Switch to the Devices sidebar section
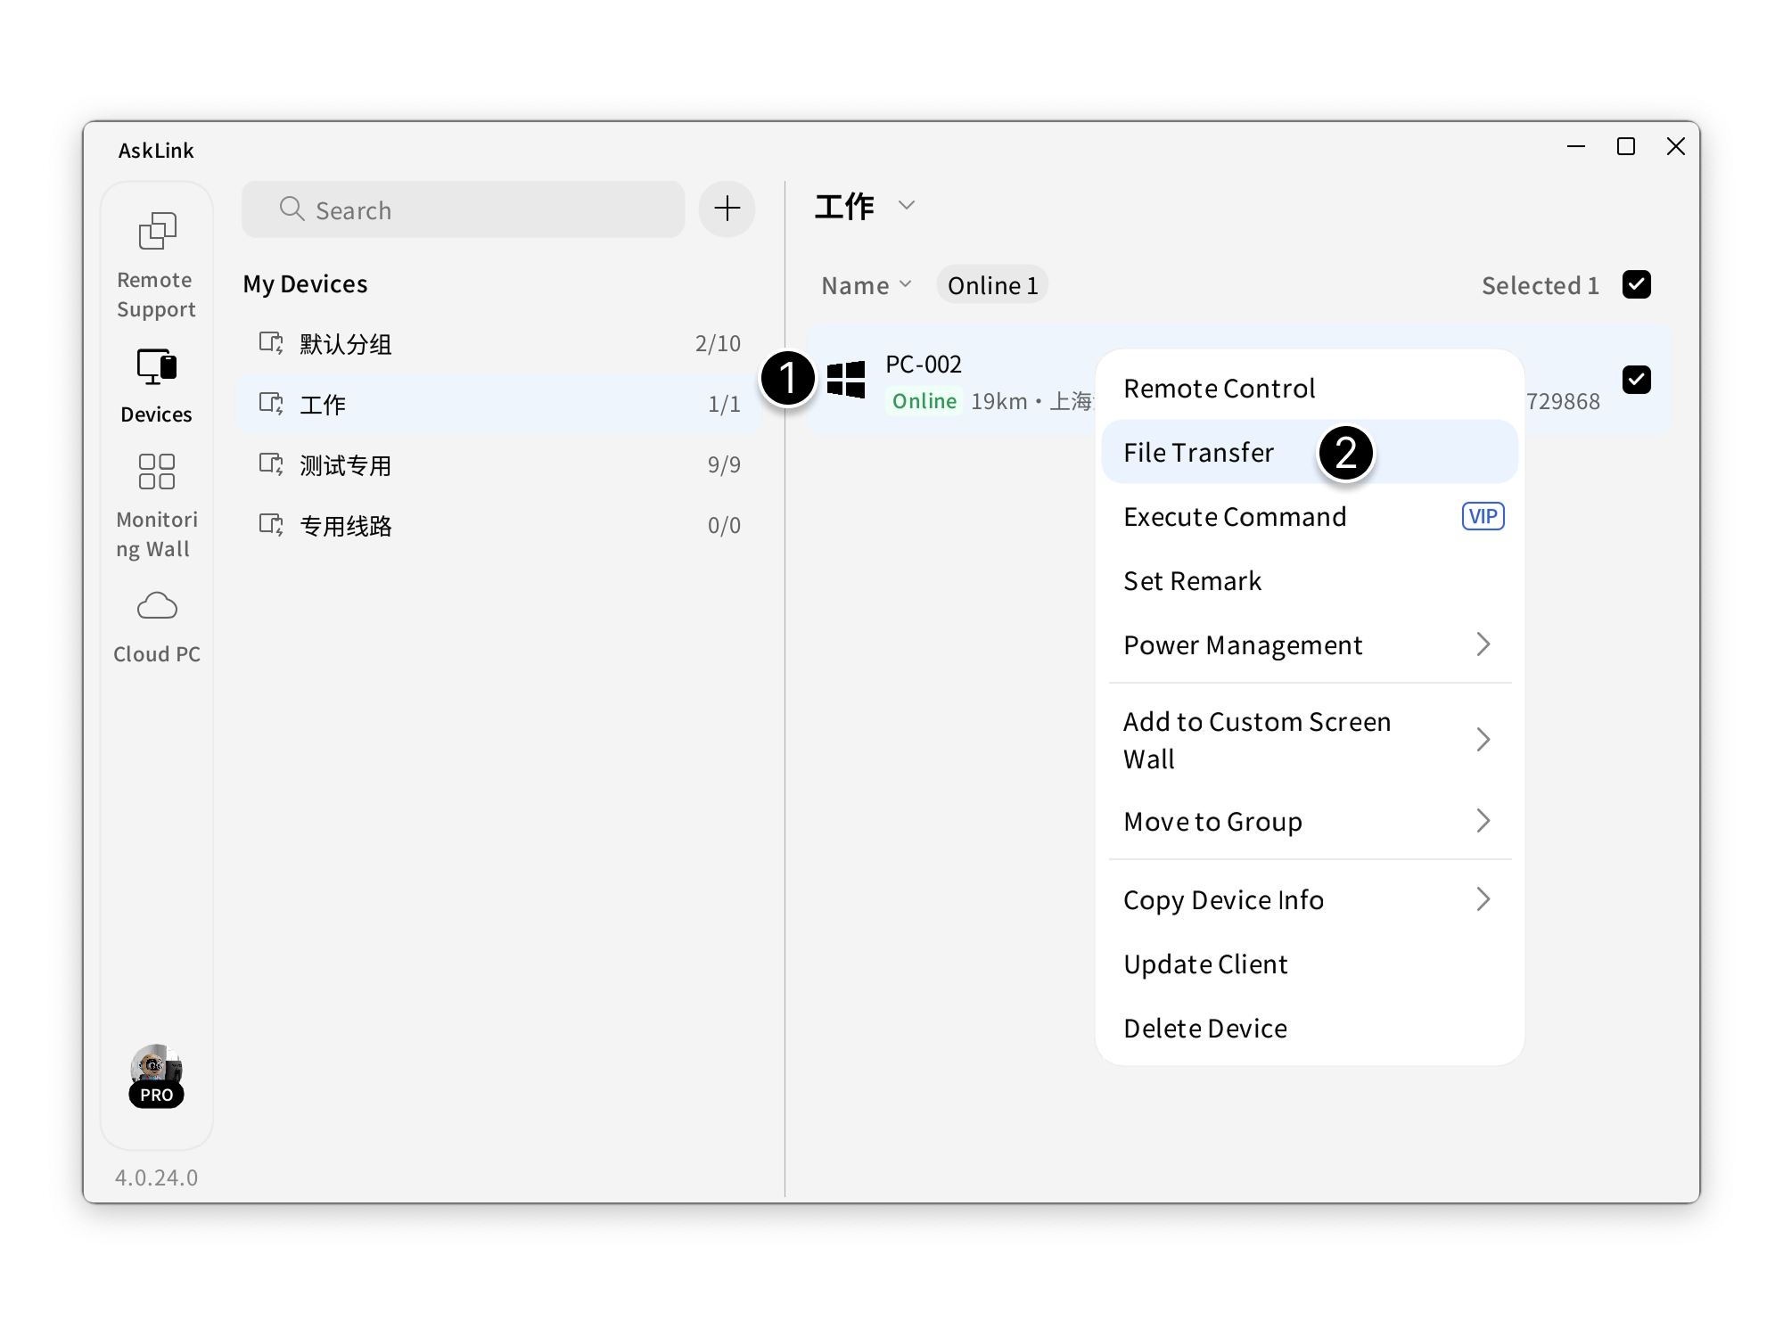The height and width of the screenshot is (1337, 1783). coord(156,385)
